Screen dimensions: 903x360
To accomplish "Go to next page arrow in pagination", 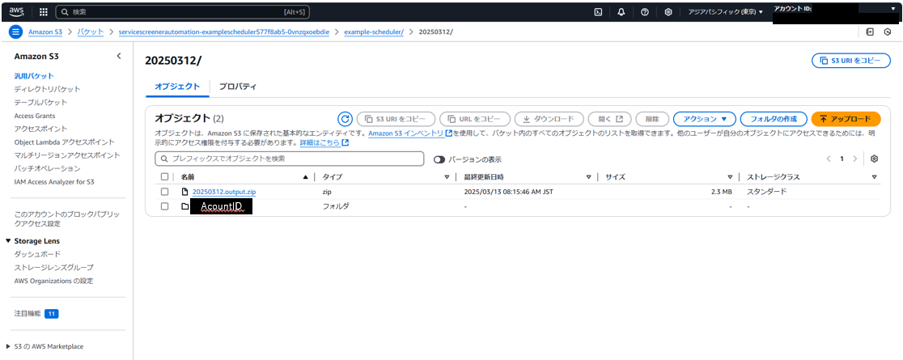I will click(855, 159).
